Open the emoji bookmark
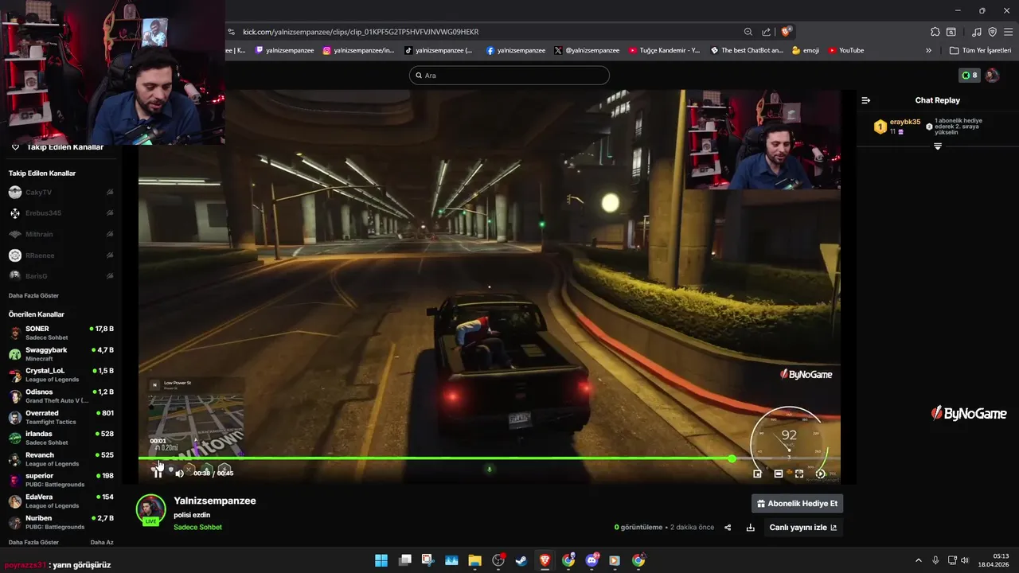Viewport: 1019px width, 573px height. (x=805, y=50)
